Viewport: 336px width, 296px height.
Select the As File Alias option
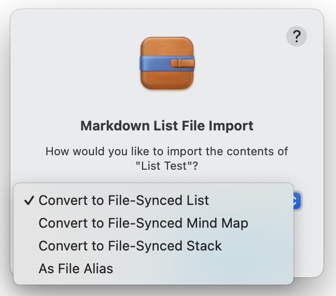pyautogui.click(x=76, y=269)
